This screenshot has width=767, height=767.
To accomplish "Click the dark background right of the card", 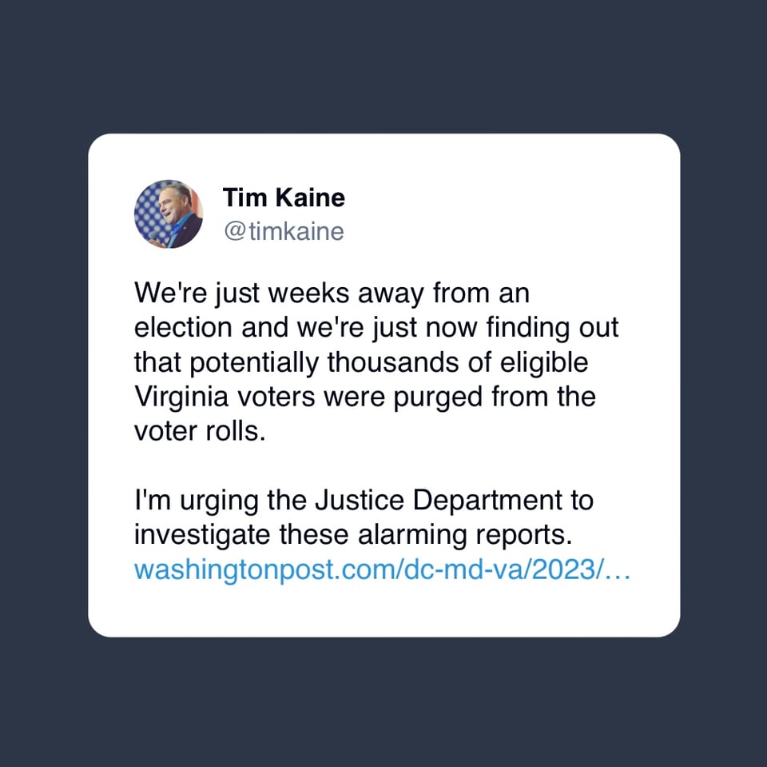I will click(x=723, y=384).
